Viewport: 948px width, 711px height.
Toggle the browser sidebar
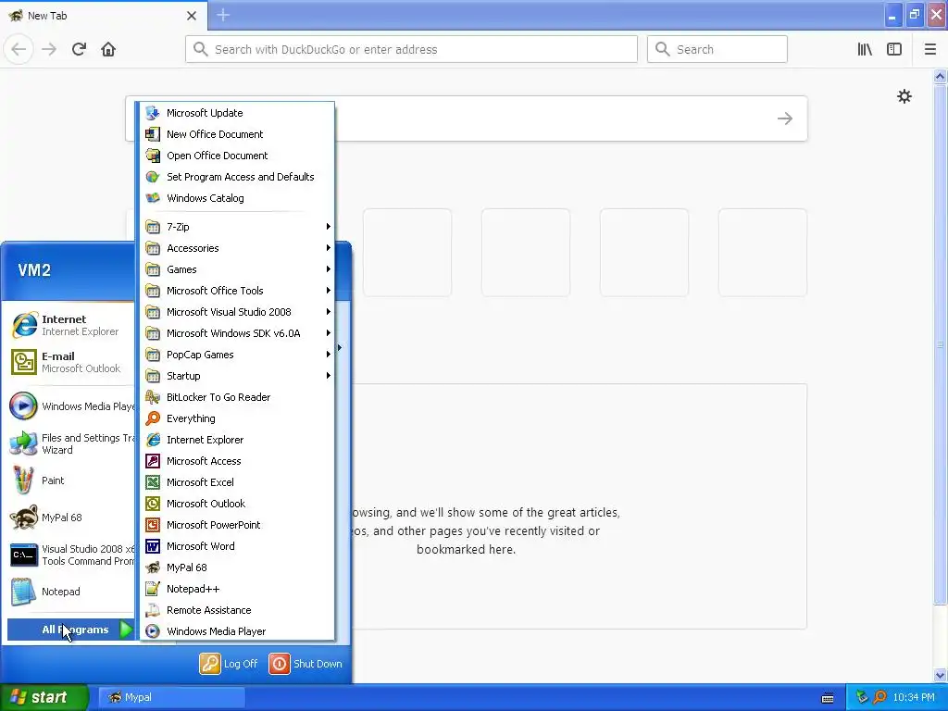894,49
